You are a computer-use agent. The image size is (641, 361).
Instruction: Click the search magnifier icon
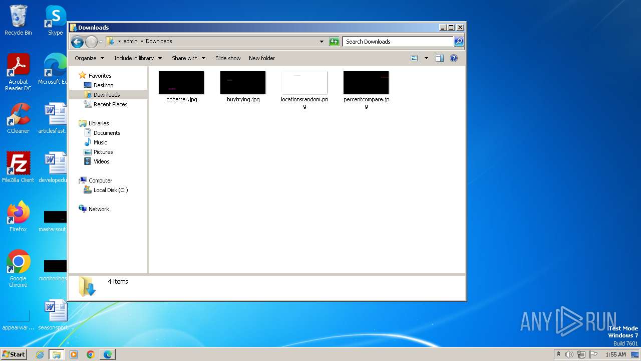(x=458, y=42)
